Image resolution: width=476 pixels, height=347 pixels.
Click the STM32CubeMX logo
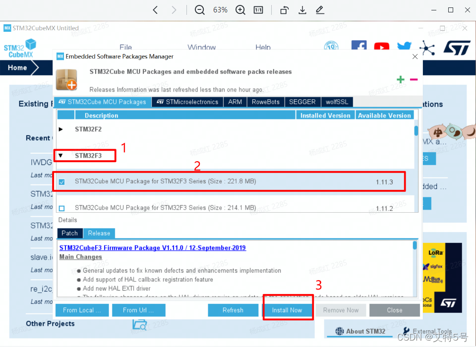click(20, 49)
